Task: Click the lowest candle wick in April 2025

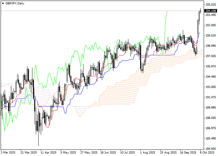Action: click(38, 144)
